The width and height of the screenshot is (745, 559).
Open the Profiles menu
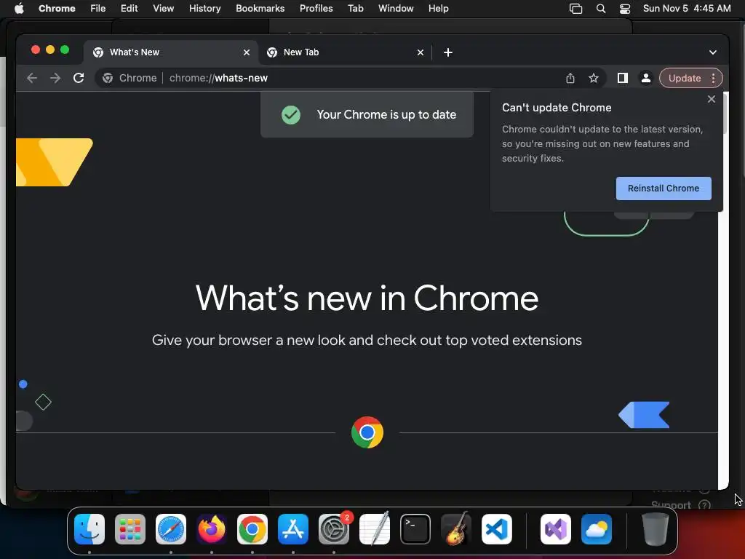[x=316, y=9]
